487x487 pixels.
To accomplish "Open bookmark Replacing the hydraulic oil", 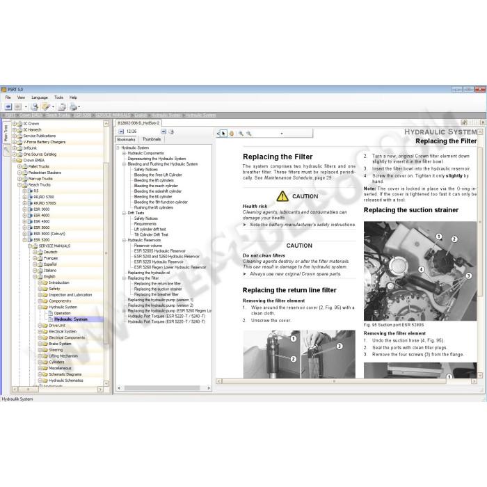I will click(x=149, y=273).
